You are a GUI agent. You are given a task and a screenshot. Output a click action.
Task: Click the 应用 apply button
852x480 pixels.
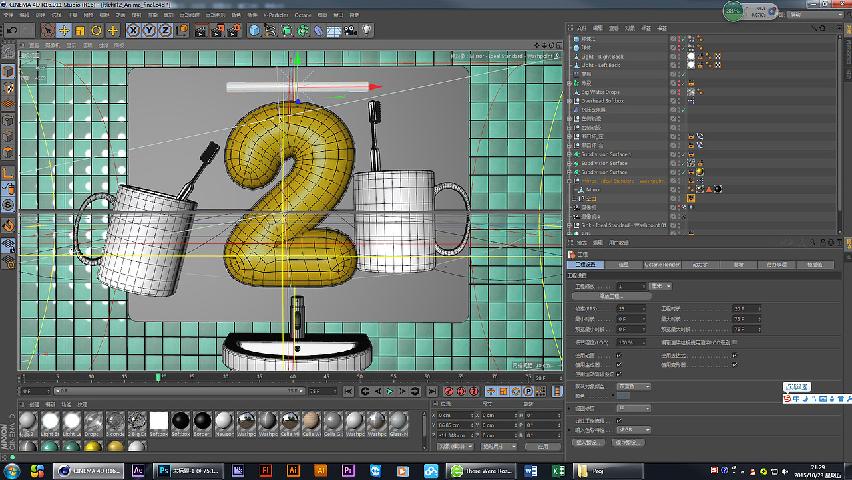pyautogui.click(x=543, y=447)
